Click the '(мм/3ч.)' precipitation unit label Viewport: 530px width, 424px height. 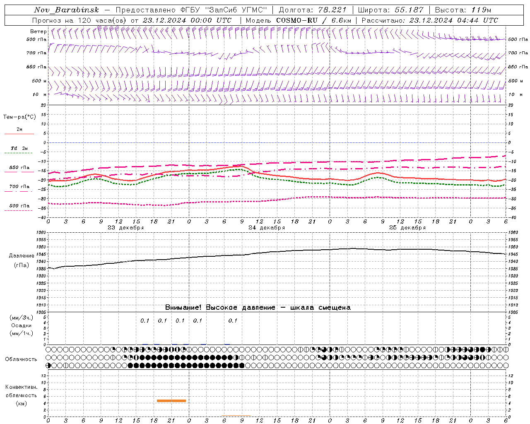(22, 318)
